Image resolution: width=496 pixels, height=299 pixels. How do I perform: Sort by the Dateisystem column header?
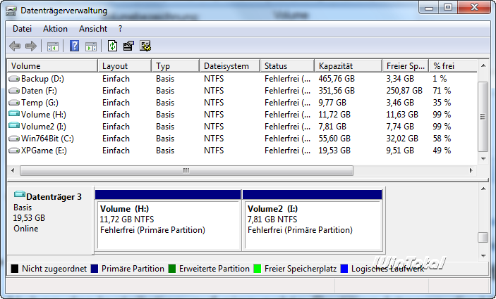click(230, 66)
